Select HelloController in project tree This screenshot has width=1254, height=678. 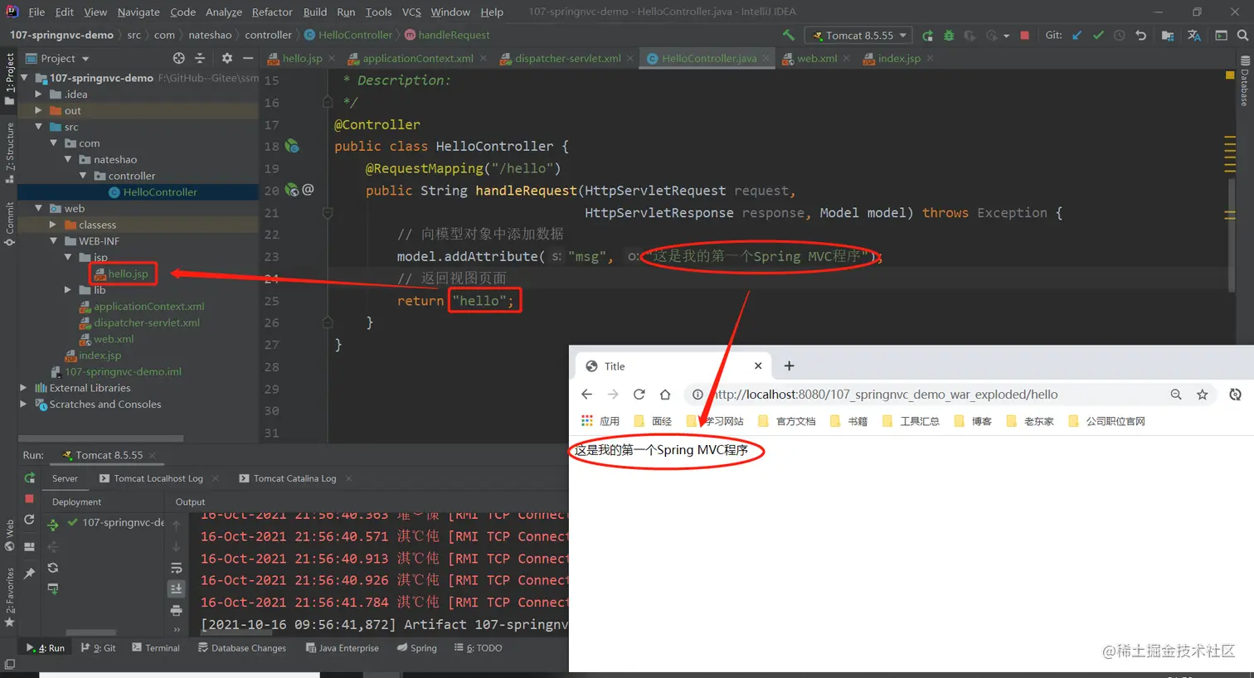pyautogui.click(x=160, y=192)
